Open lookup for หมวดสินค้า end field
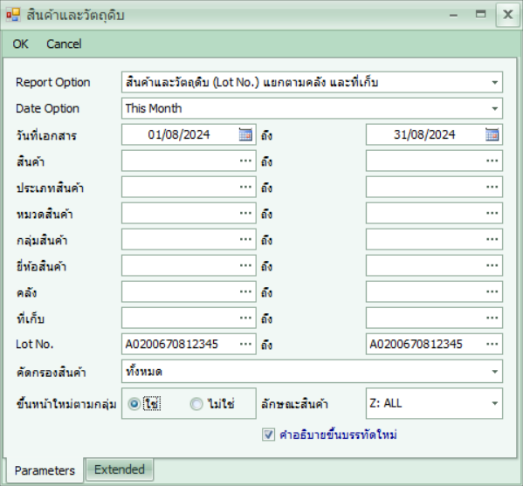 492,213
